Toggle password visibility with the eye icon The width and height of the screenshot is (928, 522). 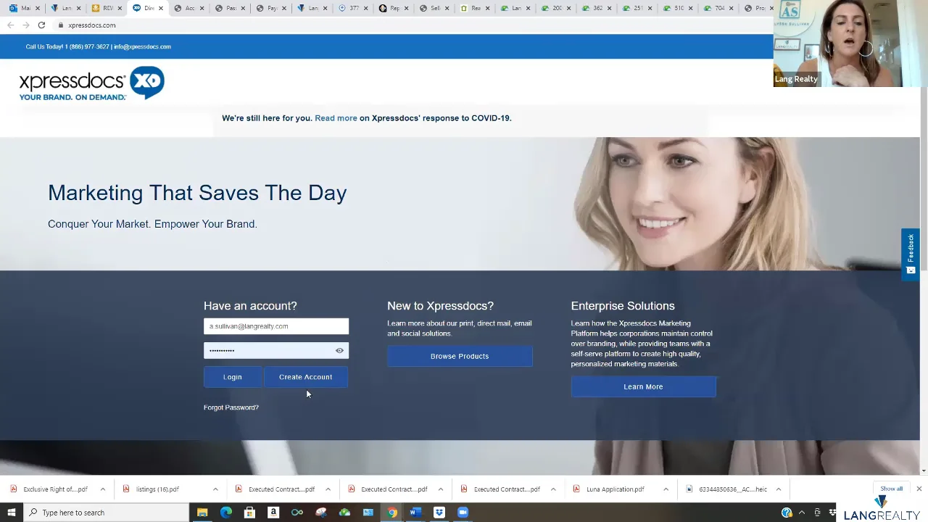[x=339, y=350]
